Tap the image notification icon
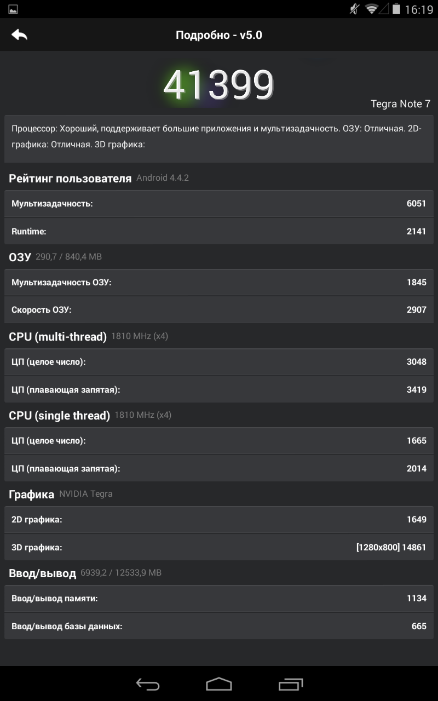This screenshot has height=701, width=438. click(13, 9)
